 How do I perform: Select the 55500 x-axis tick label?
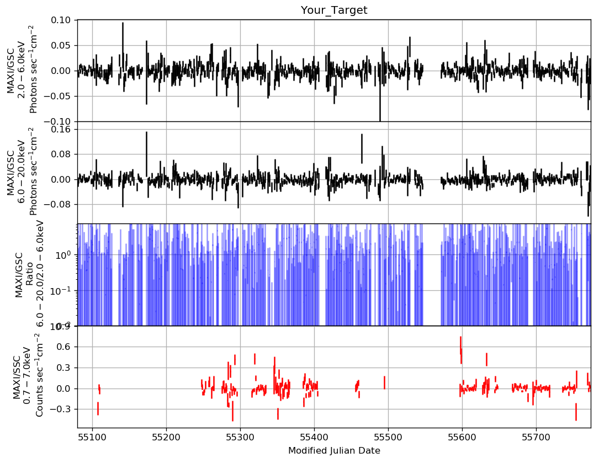click(x=388, y=437)
